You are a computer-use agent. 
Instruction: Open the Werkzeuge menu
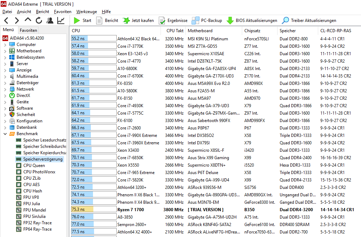click(87, 12)
